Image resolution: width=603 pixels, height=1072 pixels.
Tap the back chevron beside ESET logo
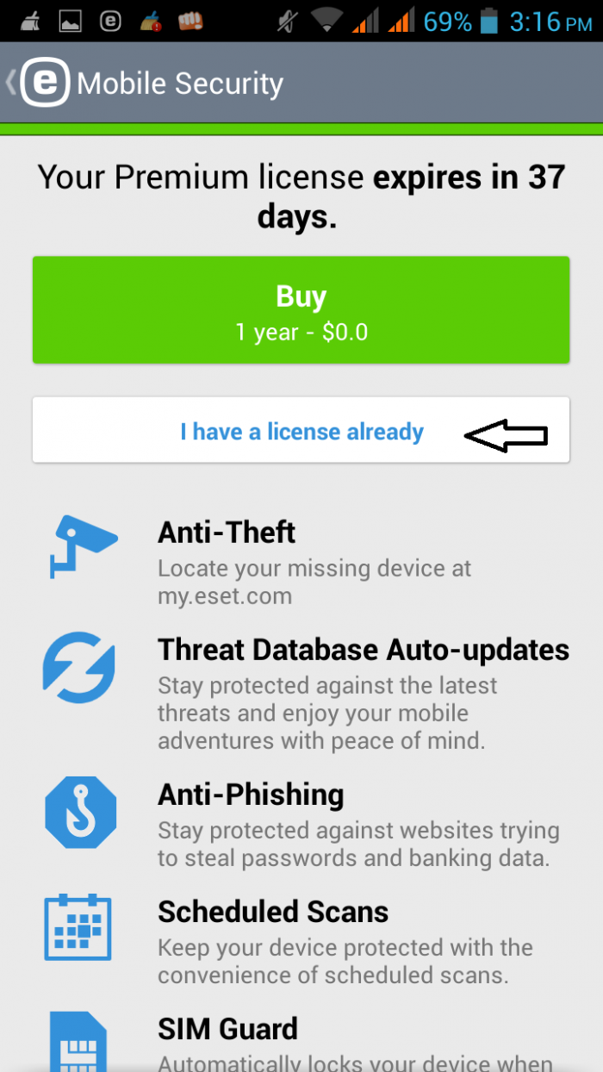tap(10, 83)
